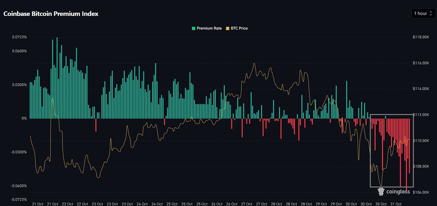
Task: Open the 1 hour interval dropdown
Action: tap(423, 13)
